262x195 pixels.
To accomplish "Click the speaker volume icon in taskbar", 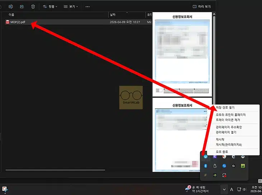I will [x=244, y=189].
